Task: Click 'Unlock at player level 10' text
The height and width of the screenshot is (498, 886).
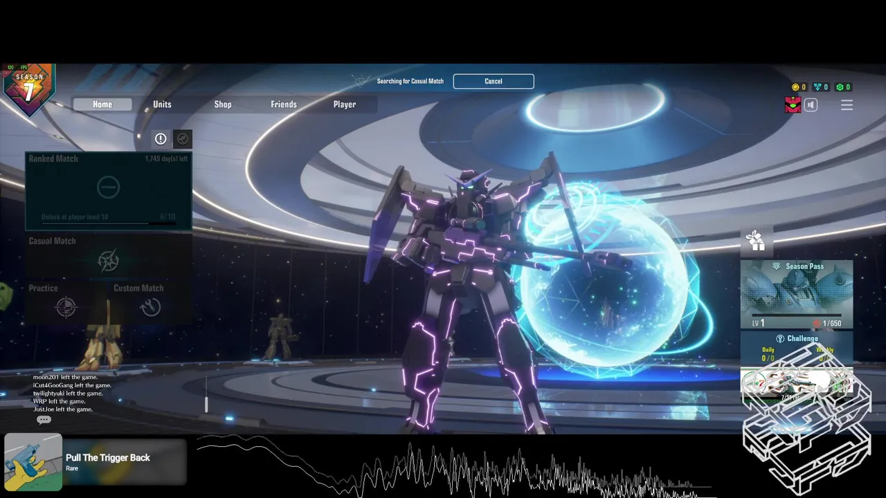Action: [x=74, y=216]
